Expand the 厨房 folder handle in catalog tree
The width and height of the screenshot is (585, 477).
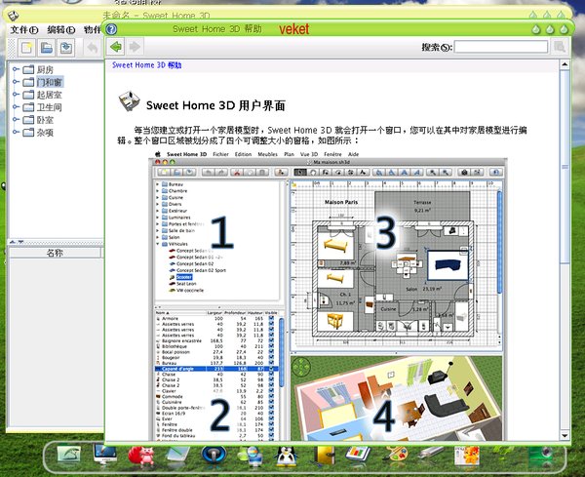[x=16, y=69]
